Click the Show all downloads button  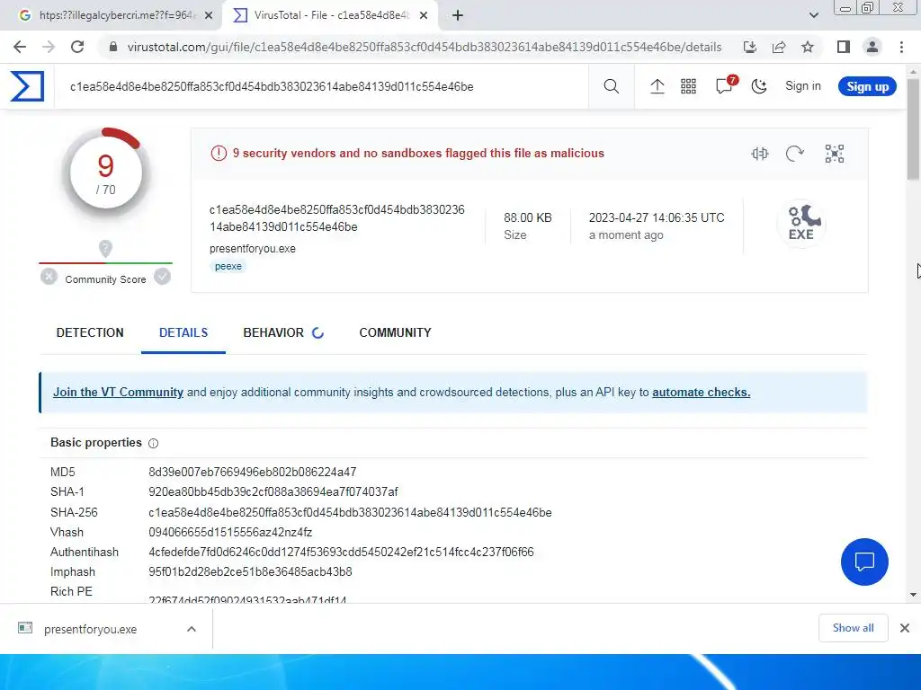[x=853, y=628]
